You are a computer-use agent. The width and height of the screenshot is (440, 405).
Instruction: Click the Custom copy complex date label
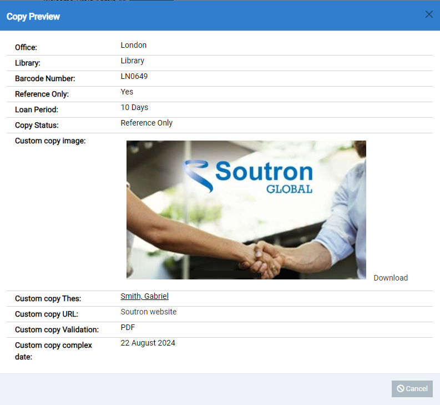53,351
